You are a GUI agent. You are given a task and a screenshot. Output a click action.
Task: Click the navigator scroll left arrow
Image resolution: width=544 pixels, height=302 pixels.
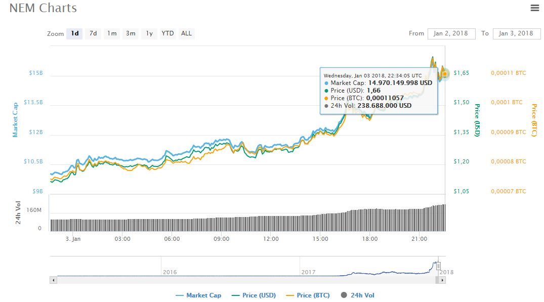tap(54, 280)
